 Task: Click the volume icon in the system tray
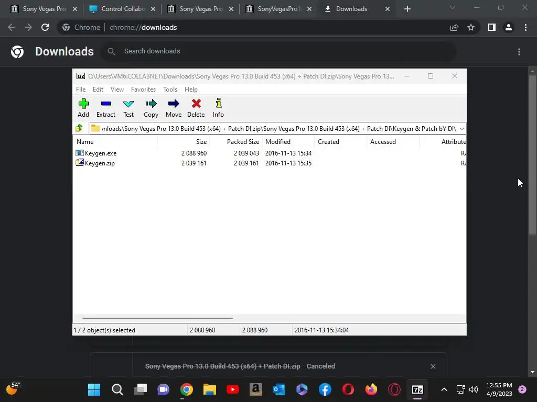pos(474,389)
